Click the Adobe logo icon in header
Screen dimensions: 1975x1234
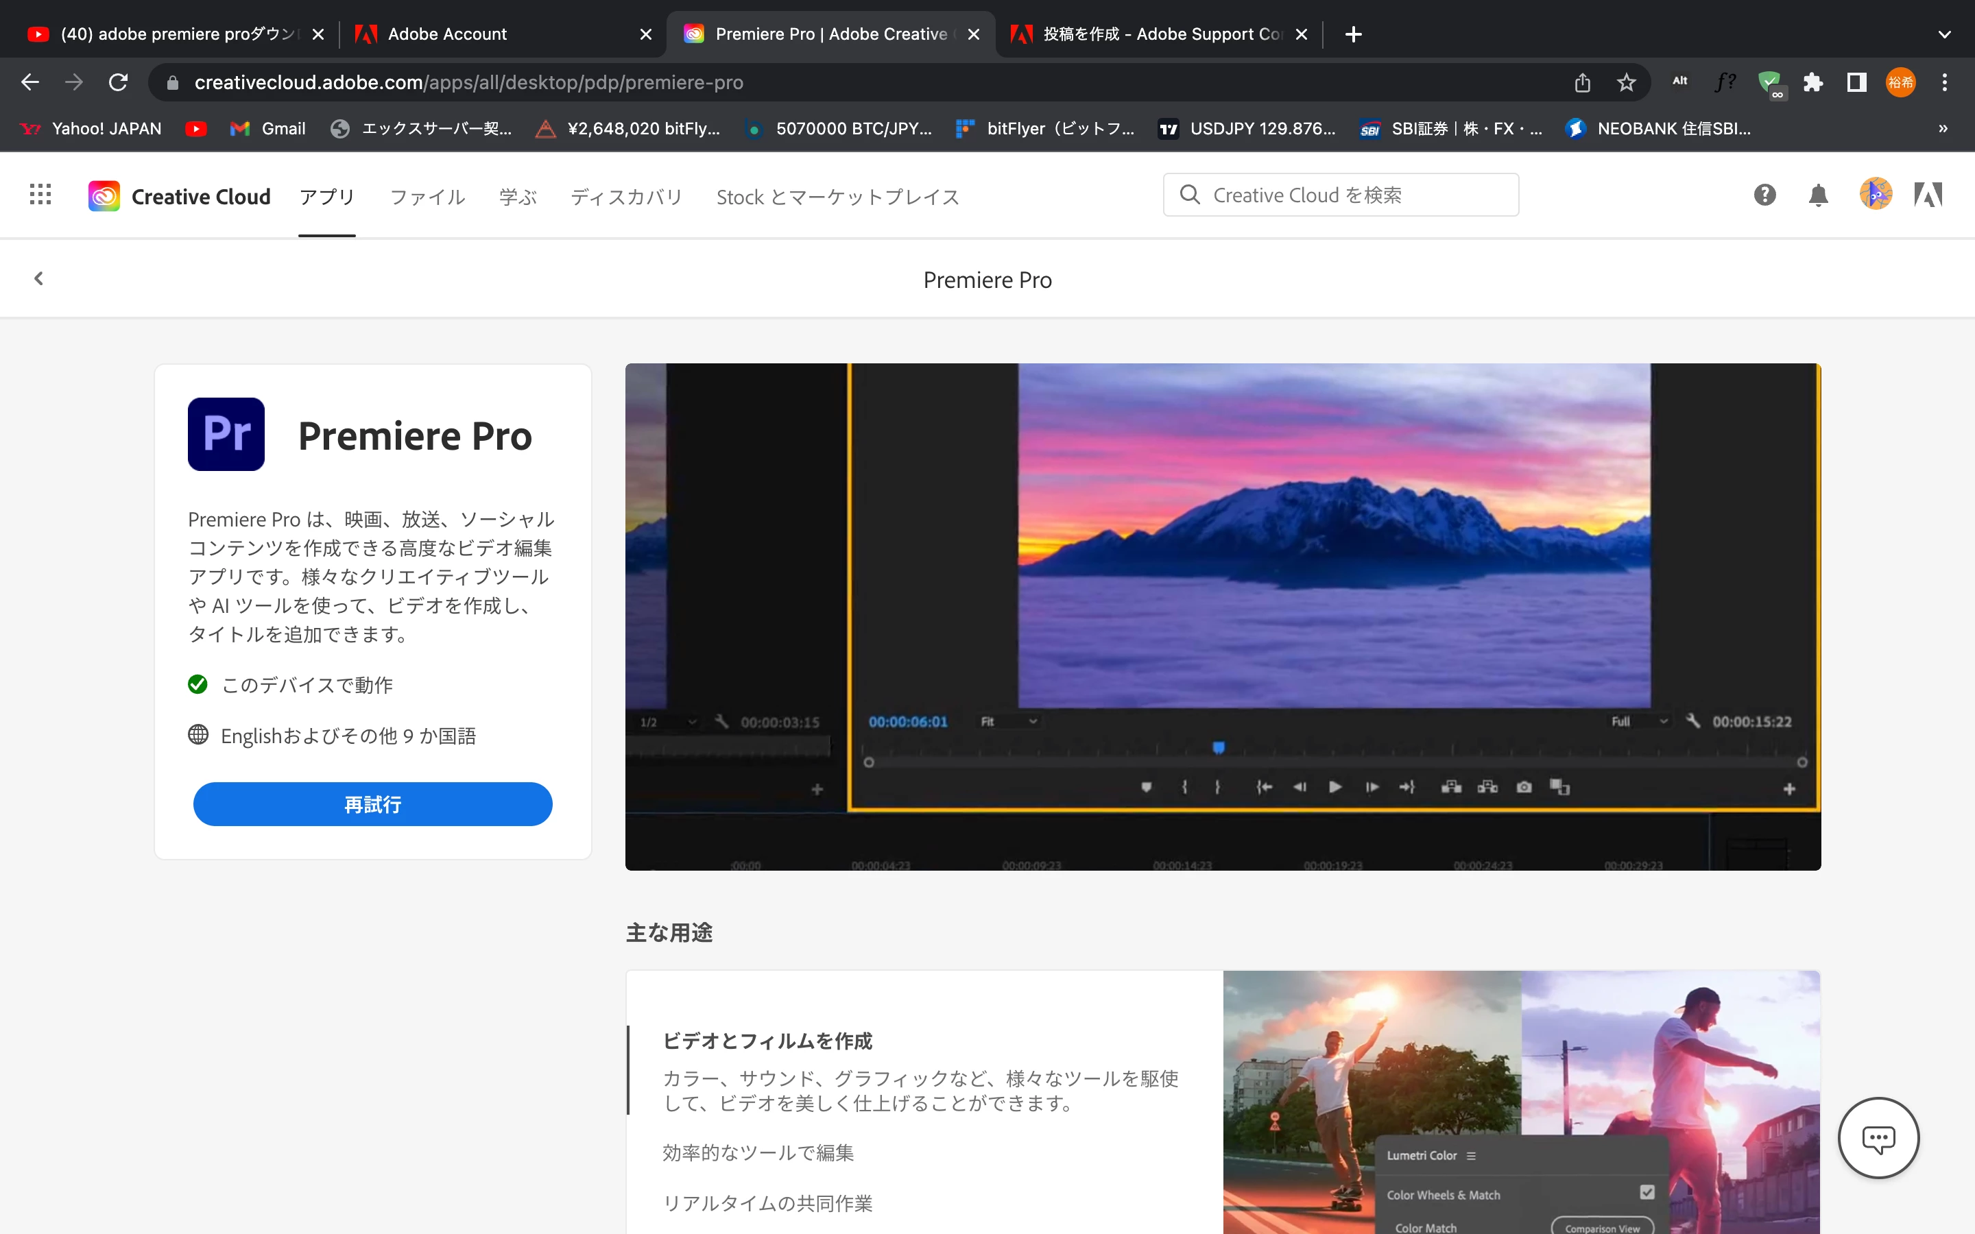1928,195
